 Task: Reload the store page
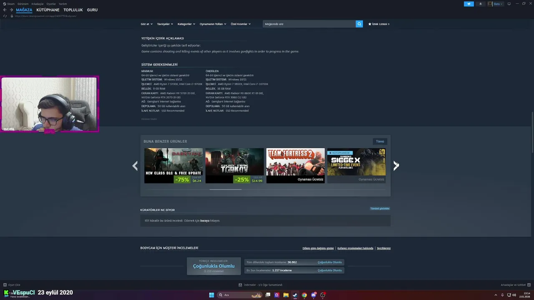pyautogui.click(x=5, y=16)
